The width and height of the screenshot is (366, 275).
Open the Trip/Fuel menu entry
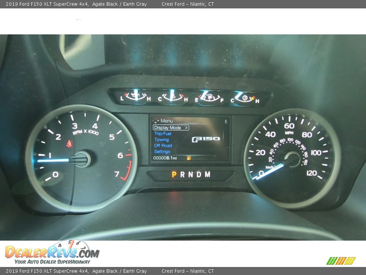pos(163,134)
